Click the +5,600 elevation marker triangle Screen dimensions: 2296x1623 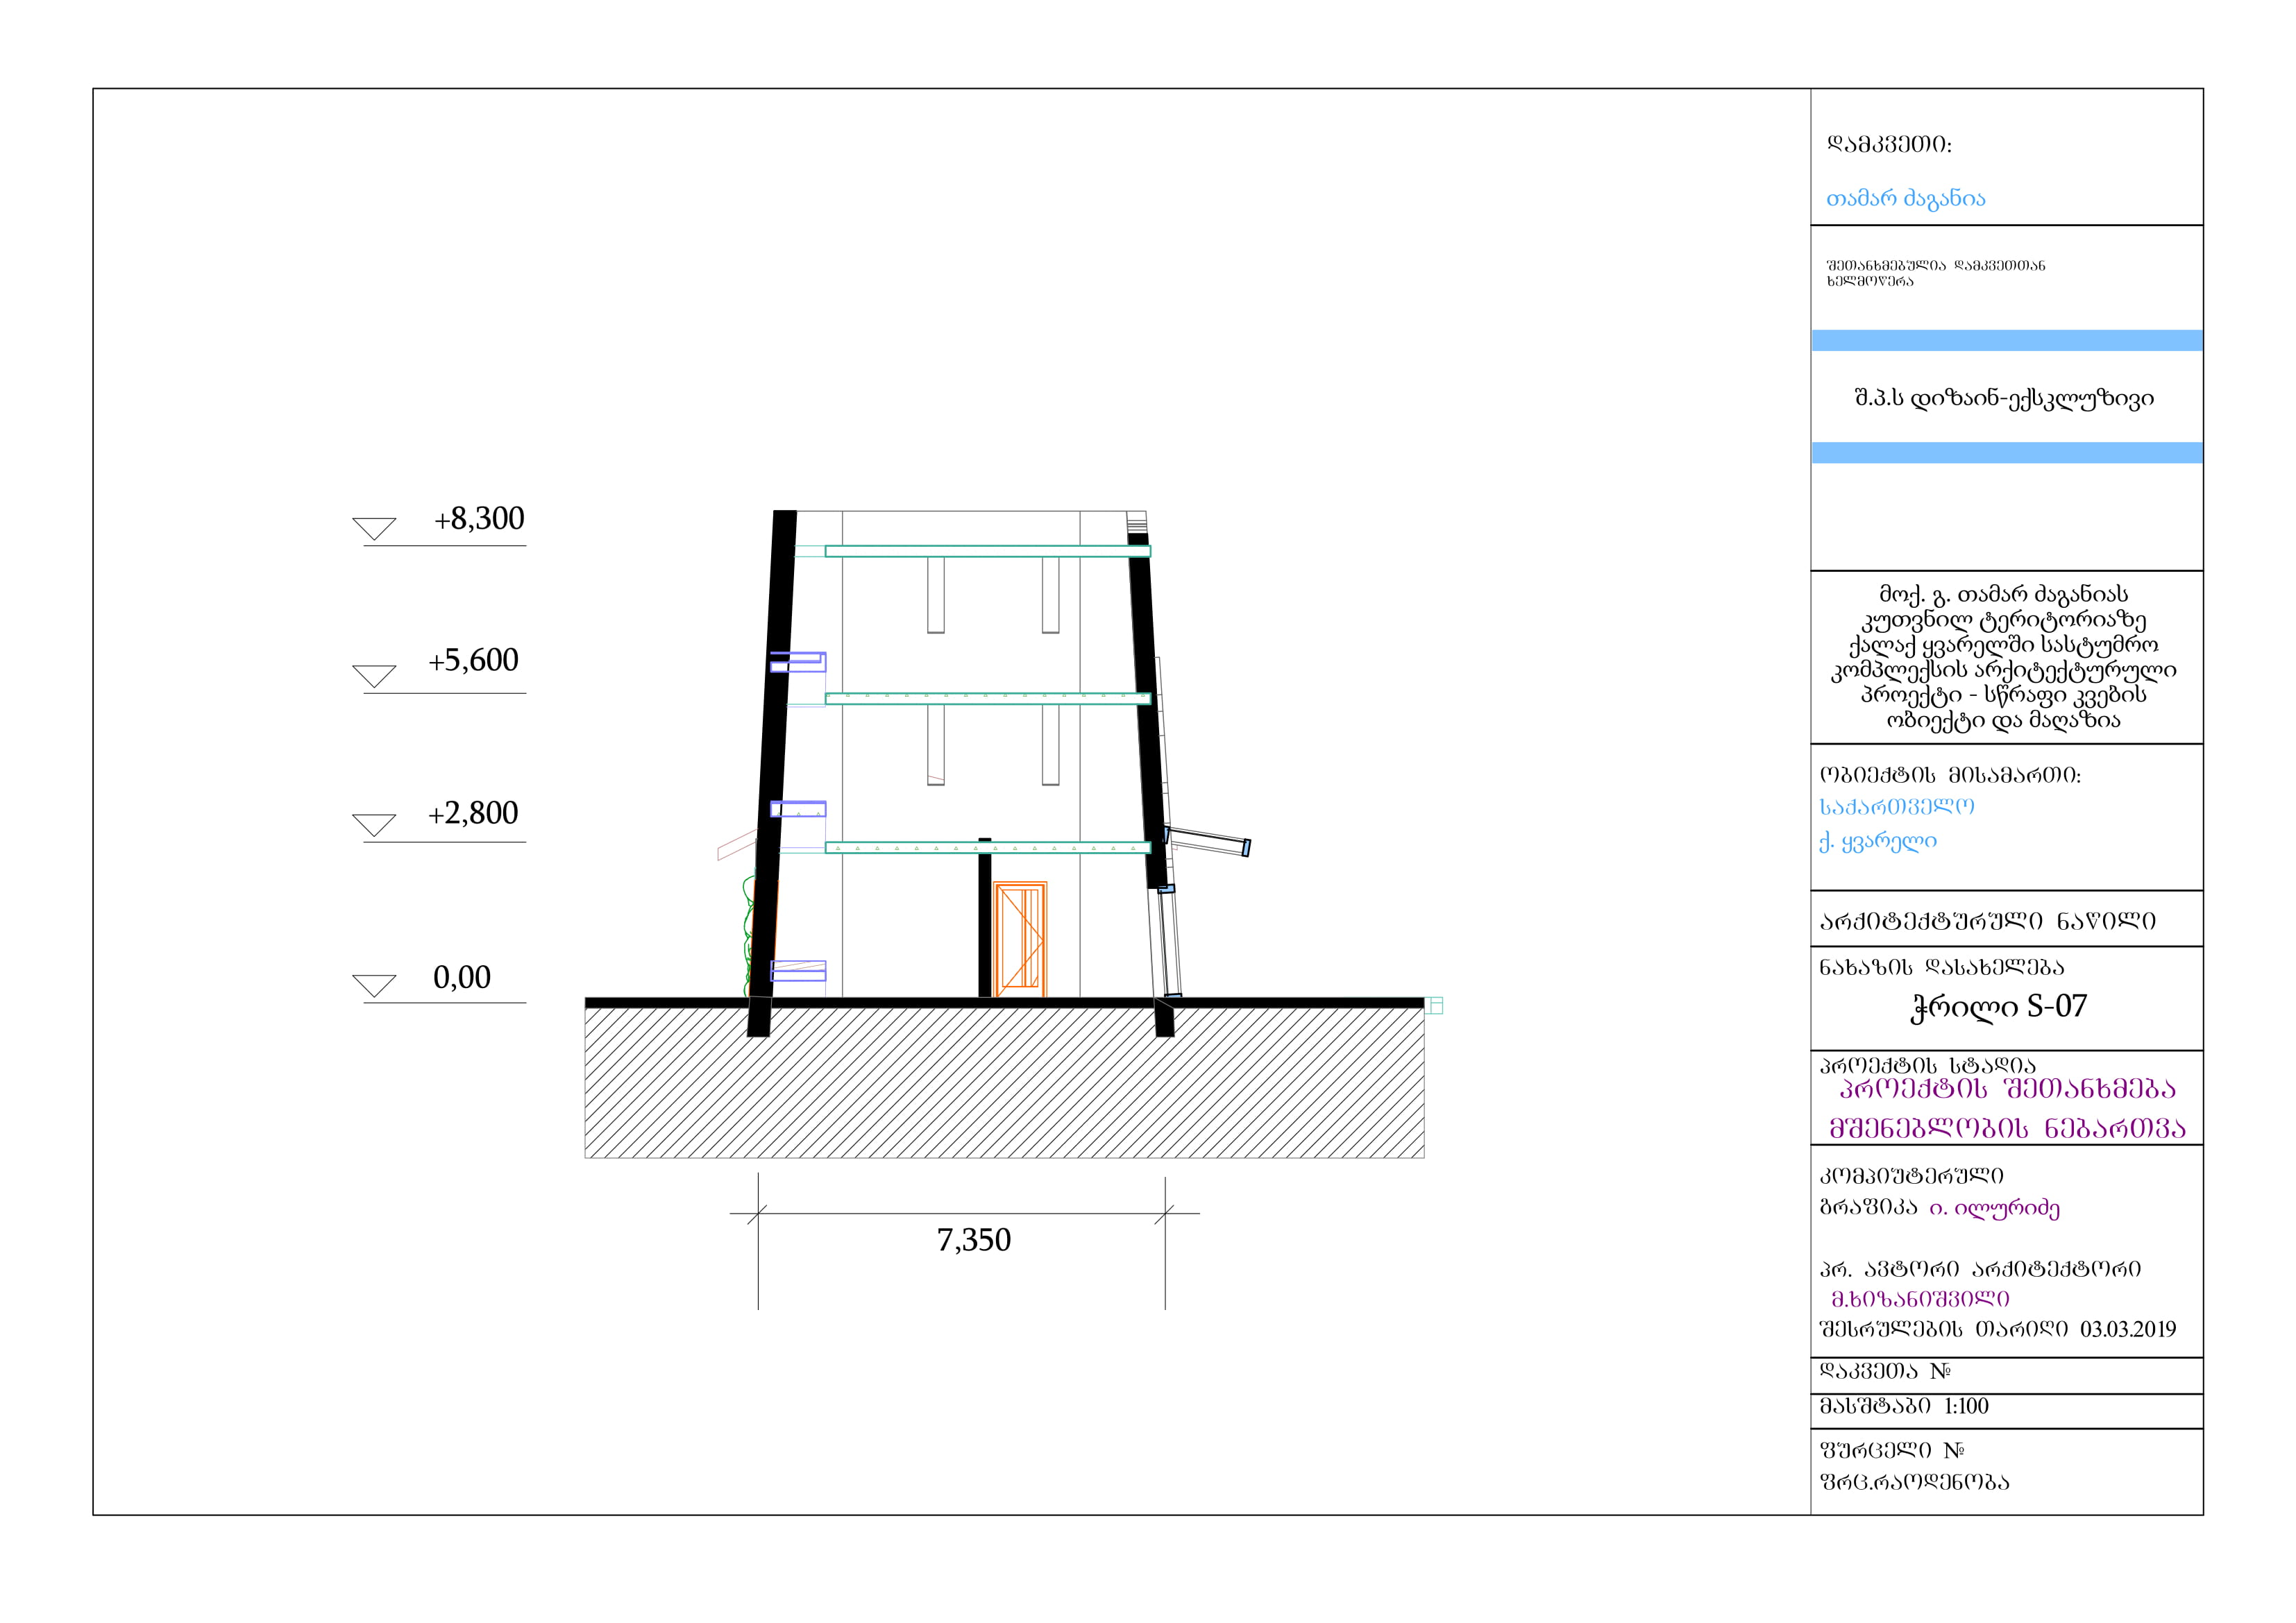click(x=374, y=676)
